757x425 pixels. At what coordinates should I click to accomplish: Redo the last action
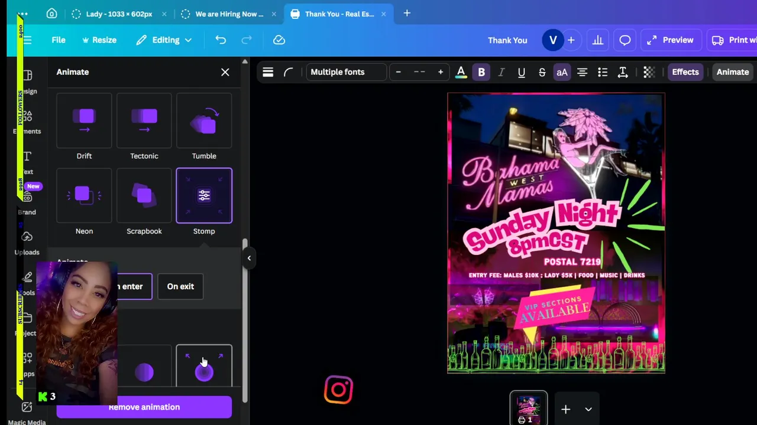[247, 40]
